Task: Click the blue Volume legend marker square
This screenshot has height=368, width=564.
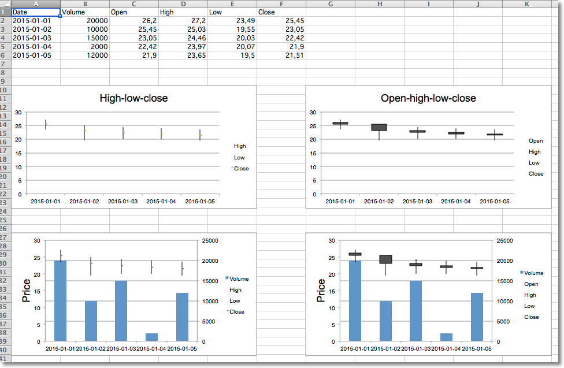Action: [x=228, y=278]
